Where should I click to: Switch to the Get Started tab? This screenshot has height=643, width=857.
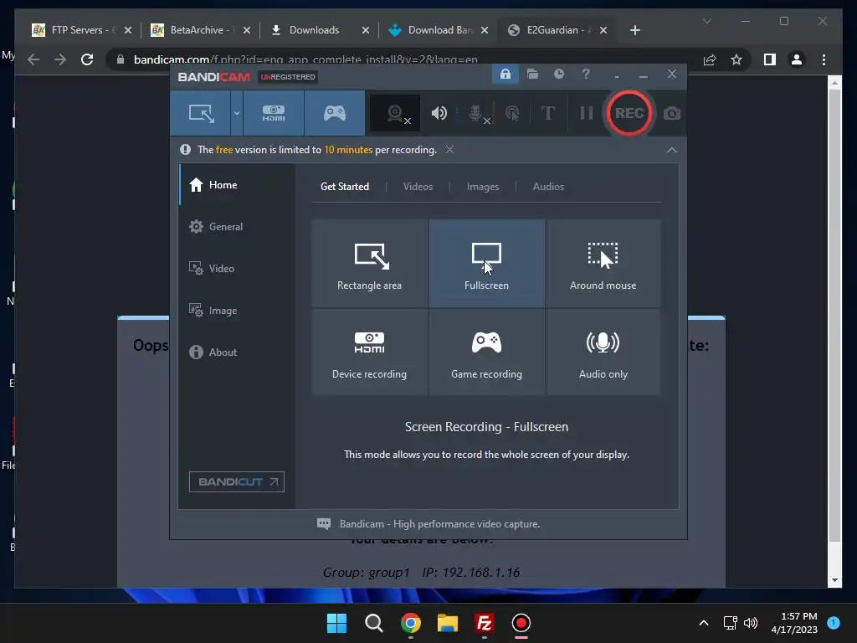click(x=344, y=187)
